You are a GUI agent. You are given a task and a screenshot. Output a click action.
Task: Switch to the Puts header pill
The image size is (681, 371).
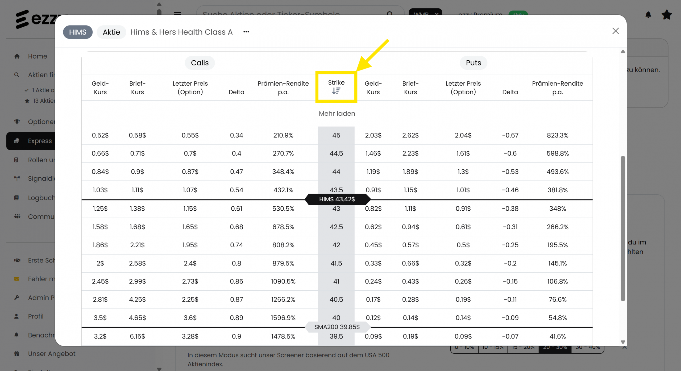click(x=473, y=63)
